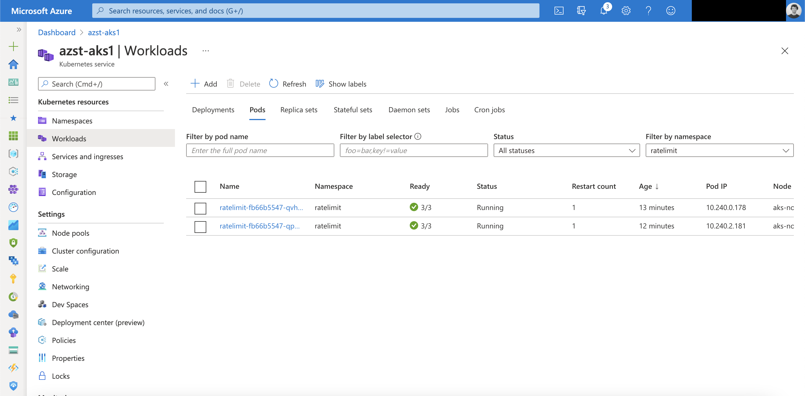Expand the Filter by namespace dropdown

click(719, 151)
